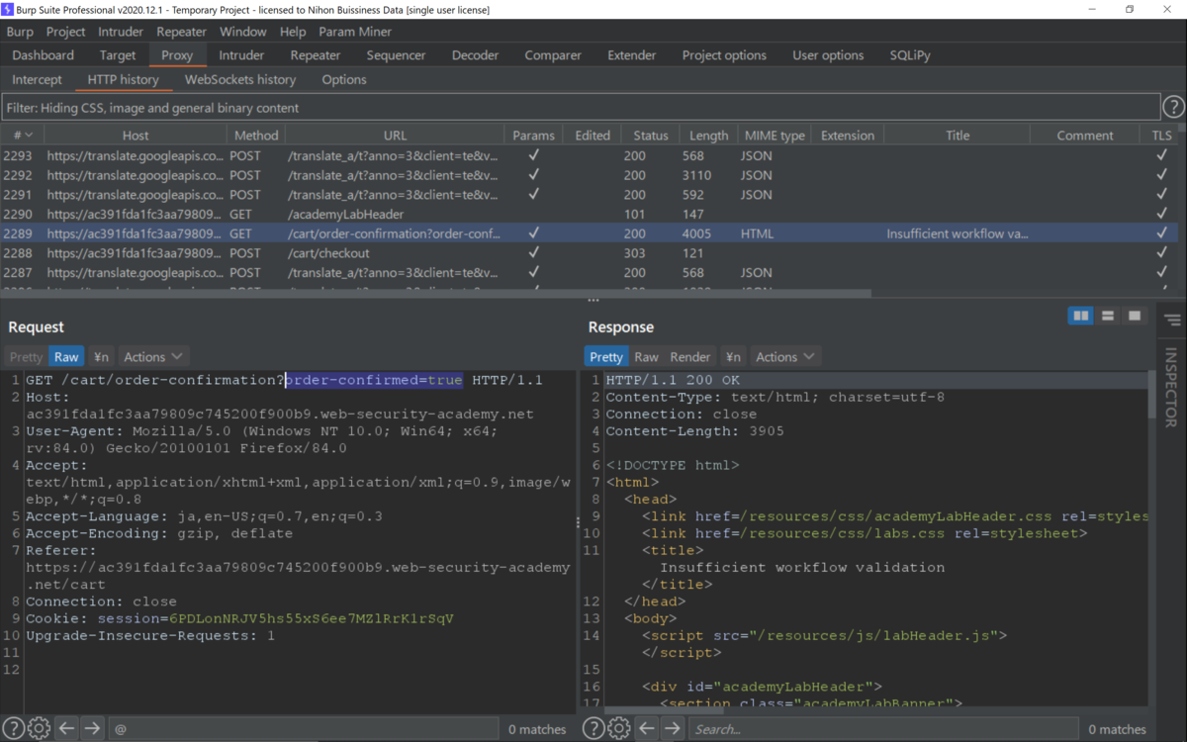Switch request view to Raw
The height and width of the screenshot is (742, 1187).
pyautogui.click(x=66, y=356)
